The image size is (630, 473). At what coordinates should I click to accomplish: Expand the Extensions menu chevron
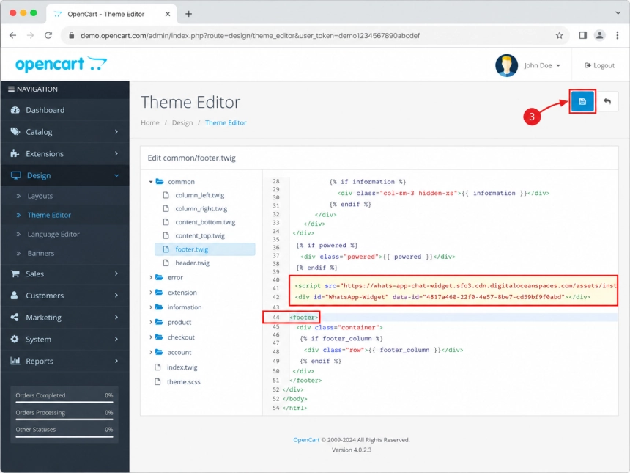(116, 153)
